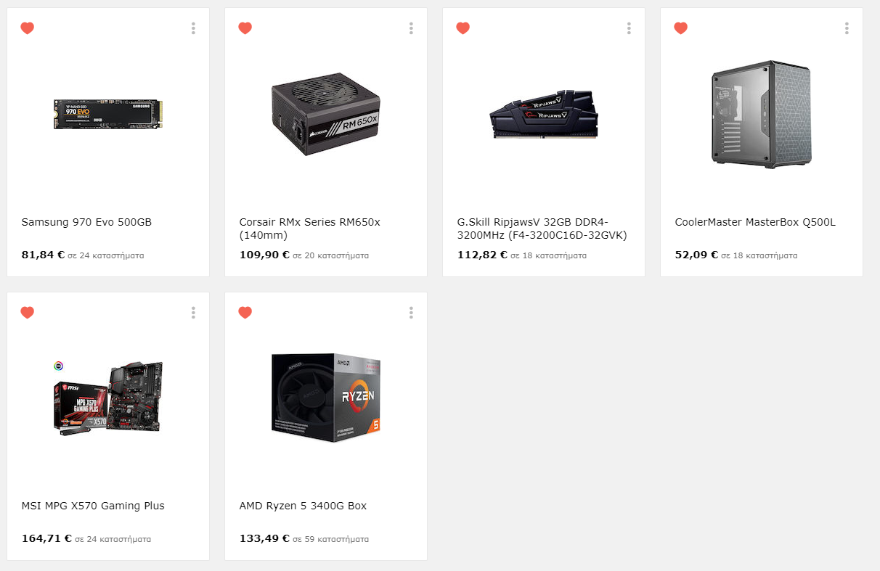Open MSI MPG X570 Gaming Plus title
The height and width of the screenshot is (571, 880).
[x=93, y=506]
